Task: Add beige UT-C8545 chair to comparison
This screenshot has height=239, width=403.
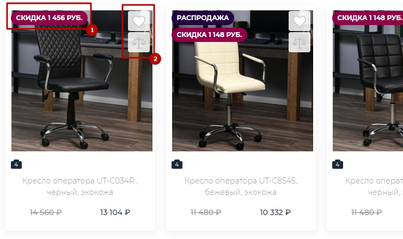Action: (300, 42)
